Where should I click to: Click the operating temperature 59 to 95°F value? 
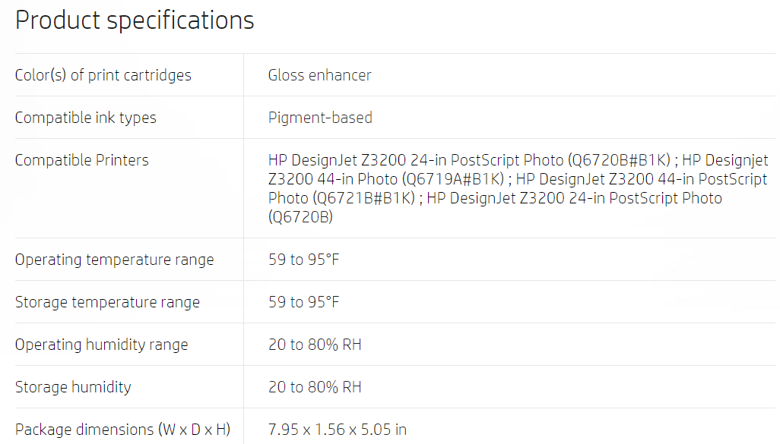click(303, 260)
